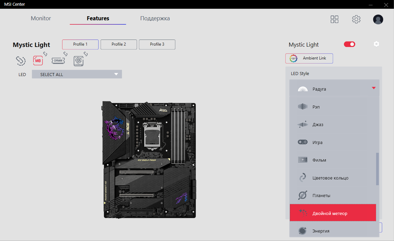Click the Радуга rainbow icon
Viewport: 394px width, 241px height.
pyautogui.click(x=303, y=89)
